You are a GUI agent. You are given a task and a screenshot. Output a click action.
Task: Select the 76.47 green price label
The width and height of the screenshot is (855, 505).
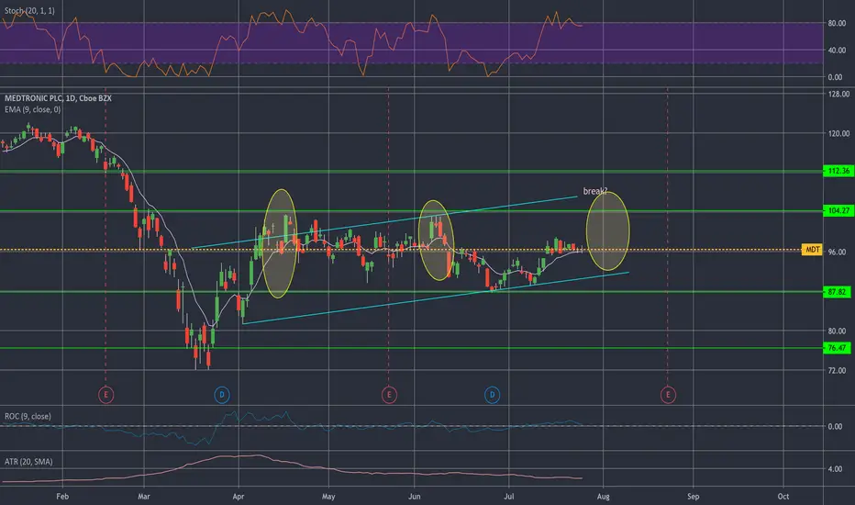point(838,348)
